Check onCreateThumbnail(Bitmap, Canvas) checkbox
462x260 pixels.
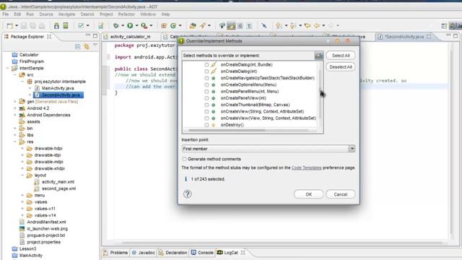click(x=206, y=105)
